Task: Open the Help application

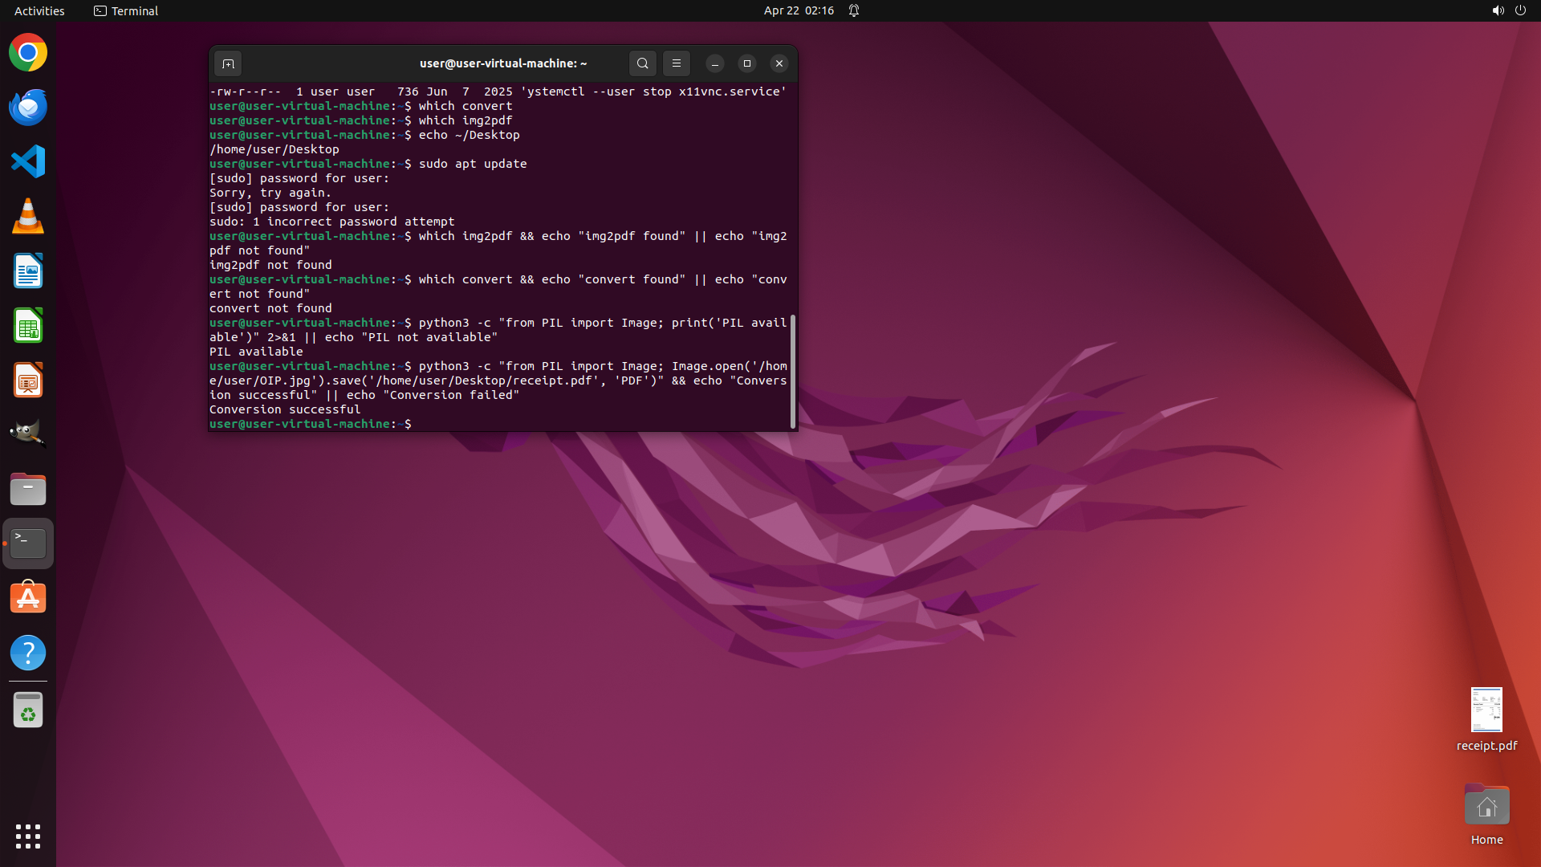Action: coord(28,653)
